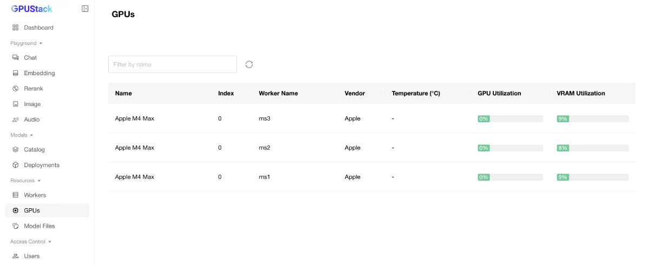Click the Worker Name column header
The width and height of the screenshot is (649, 265).
pos(279,93)
